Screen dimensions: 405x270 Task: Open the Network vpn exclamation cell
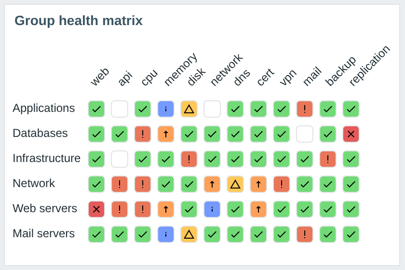[282, 184]
